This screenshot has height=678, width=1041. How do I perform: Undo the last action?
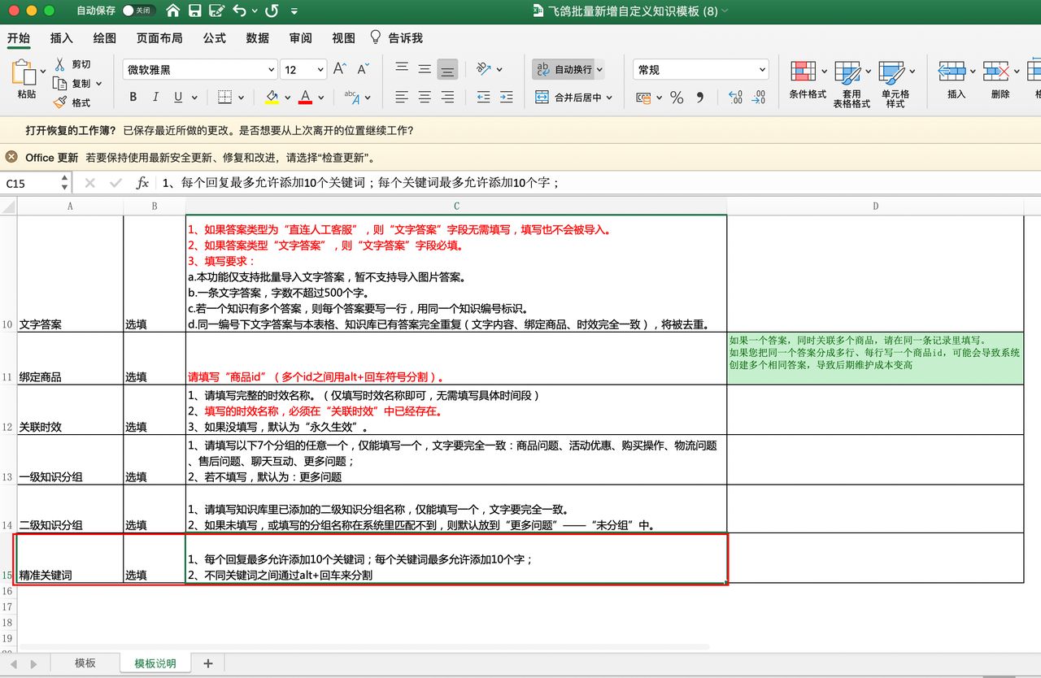[x=239, y=11]
